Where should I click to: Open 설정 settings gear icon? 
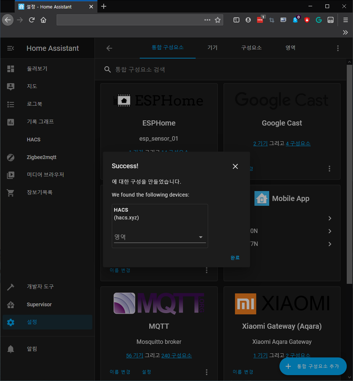click(x=11, y=322)
